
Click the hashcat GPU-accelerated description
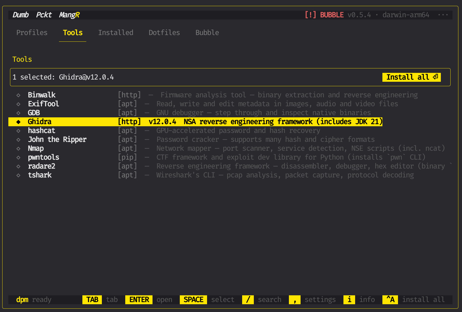pyautogui.click(x=238, y=131)
